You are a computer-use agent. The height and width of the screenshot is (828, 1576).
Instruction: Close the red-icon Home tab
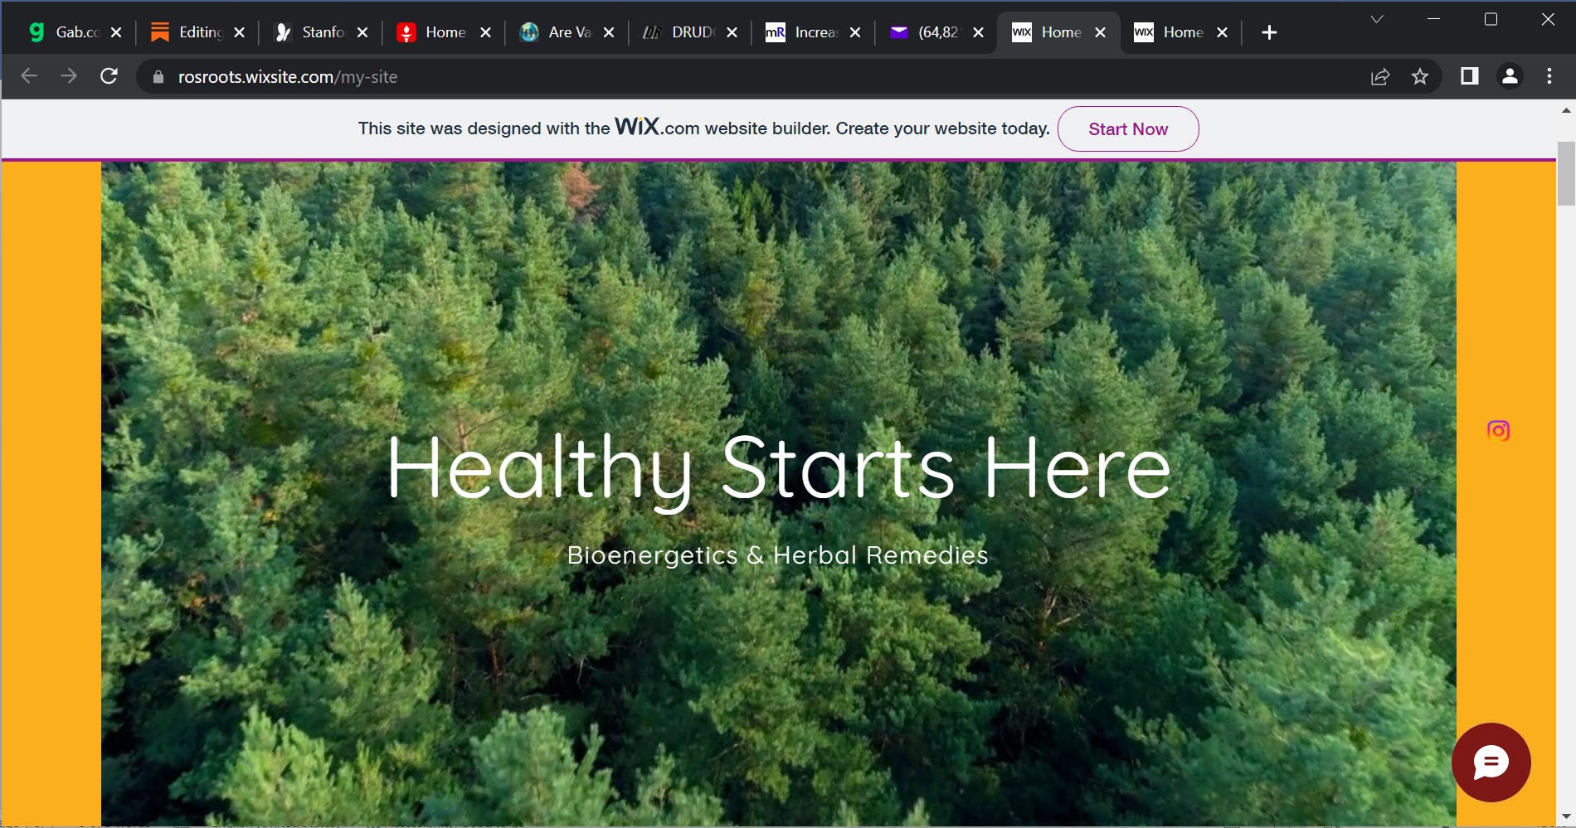tap(486, 32)
